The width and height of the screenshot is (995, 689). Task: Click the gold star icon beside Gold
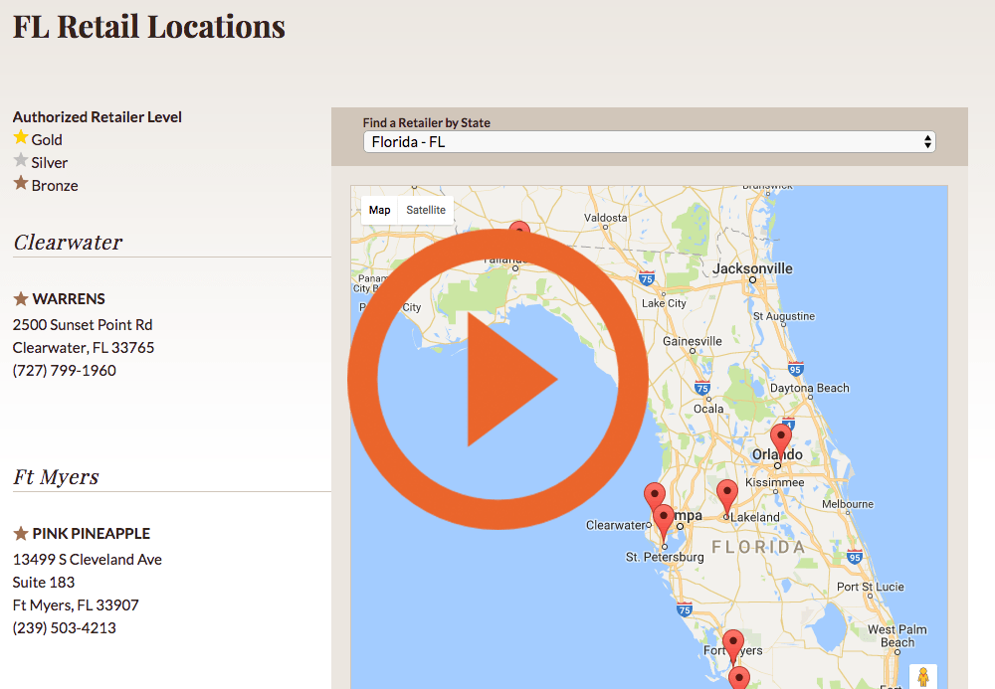(x=21, y=137)
